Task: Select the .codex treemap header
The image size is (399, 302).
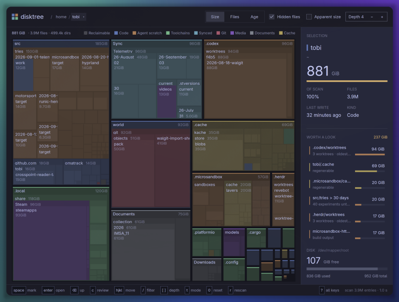Action: click(249, 44)
